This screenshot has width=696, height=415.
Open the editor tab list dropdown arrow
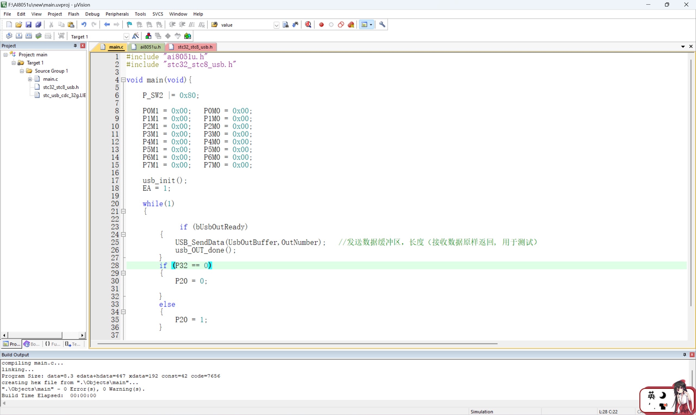click(683, 47)
